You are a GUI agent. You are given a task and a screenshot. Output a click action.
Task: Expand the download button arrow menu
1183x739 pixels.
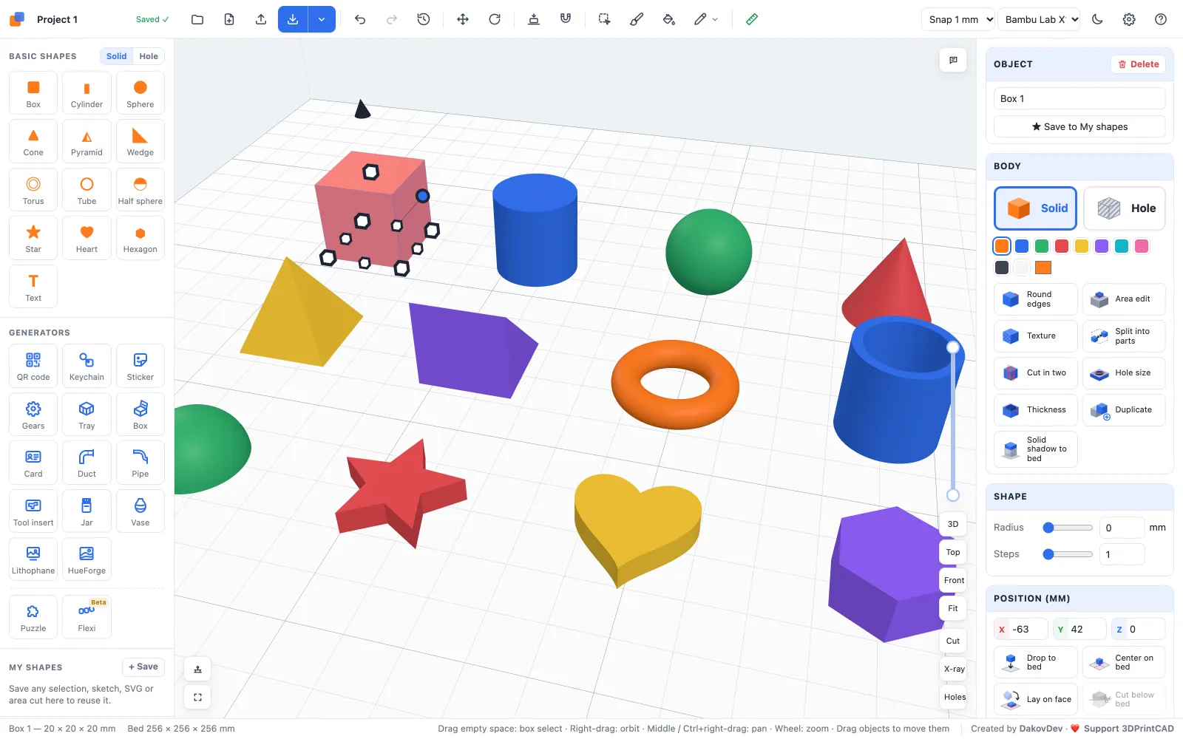tap(322, 19)
